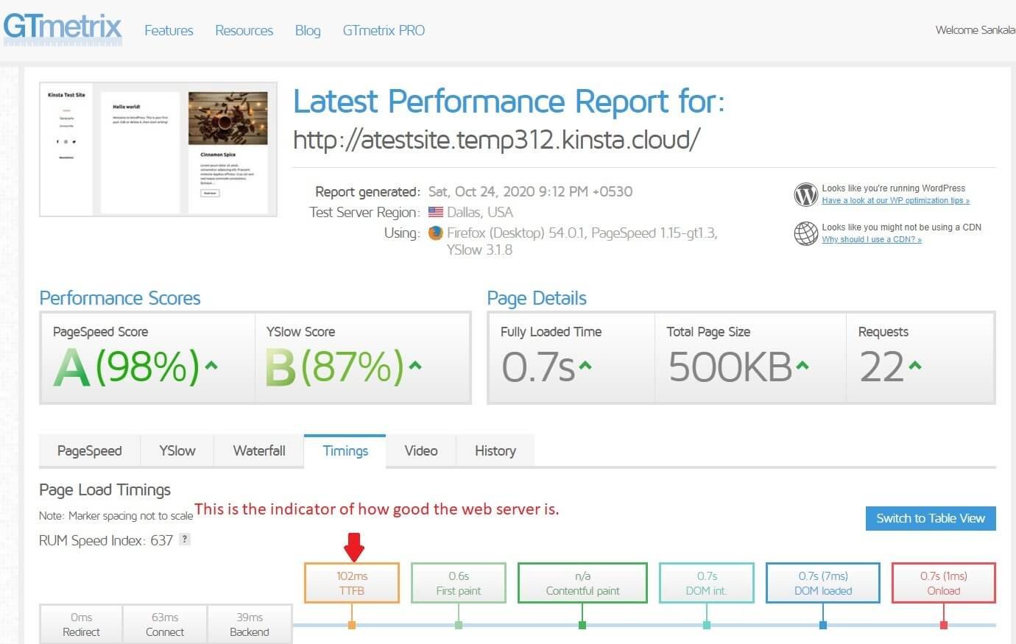Switch to the PageSpeed tab
Image resolution: width=1016 pixels, height=644 pixels.
click(x=90, y=451)
